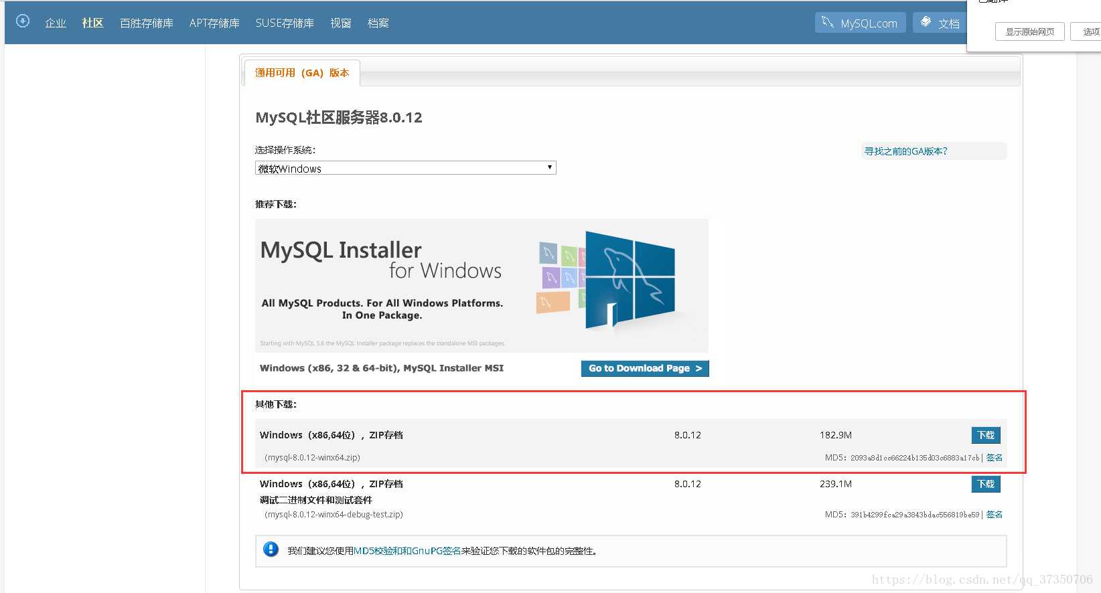Open SUSE存储库 in the navigation bar
1101x593 pixels.
[285, 23]
